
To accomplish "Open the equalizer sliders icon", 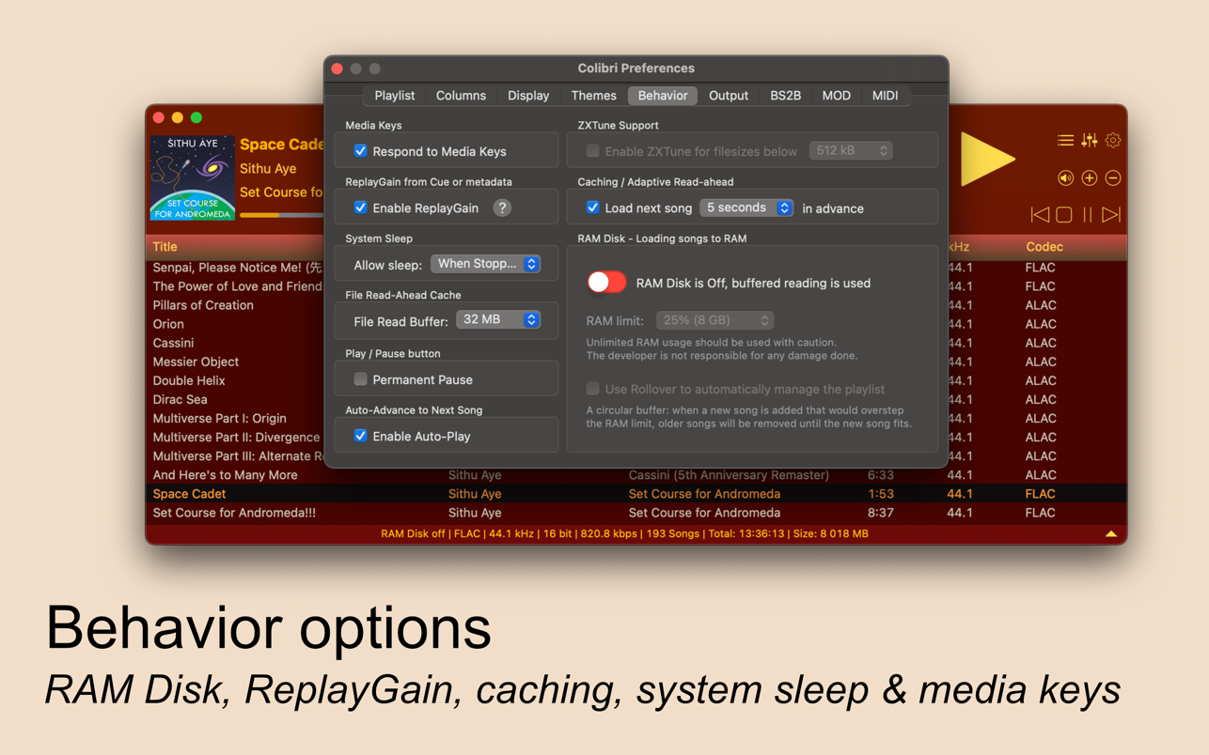I will click(1090, 141).
